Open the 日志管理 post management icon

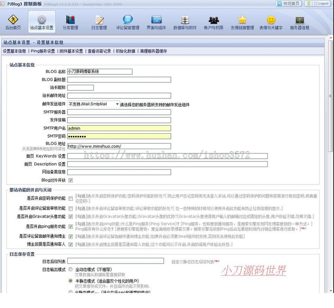tap(99, 21)
